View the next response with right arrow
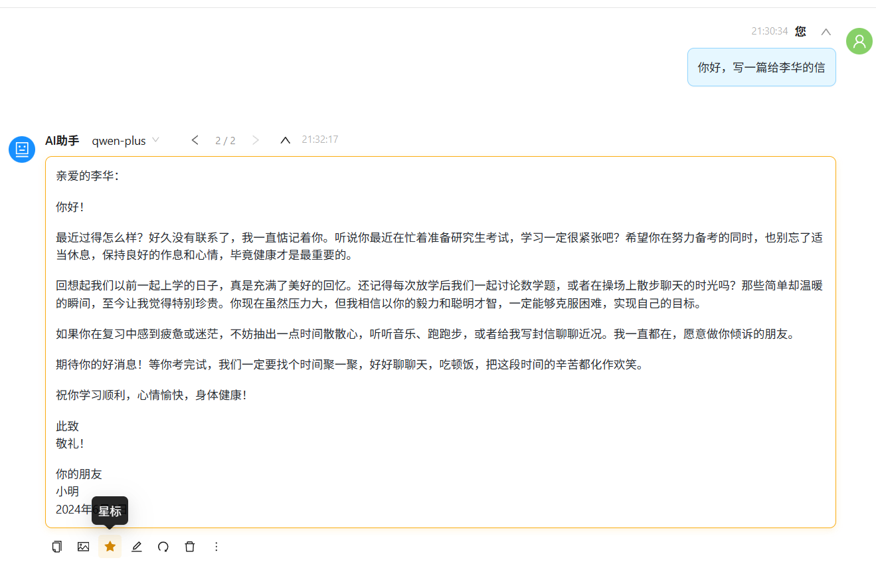This screenshot has width=876, height=578. click(256, 140)
